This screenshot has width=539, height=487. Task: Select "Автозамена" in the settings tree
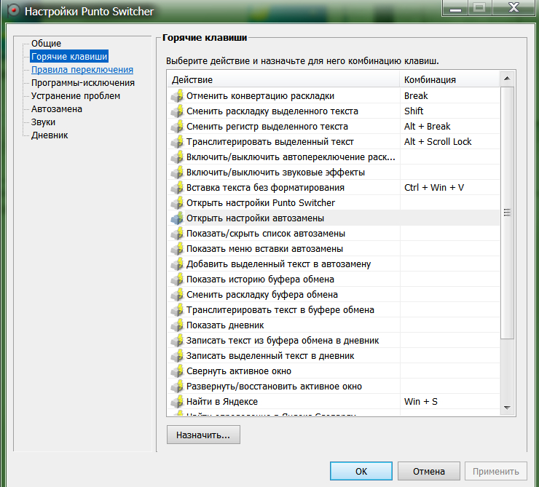57,109
